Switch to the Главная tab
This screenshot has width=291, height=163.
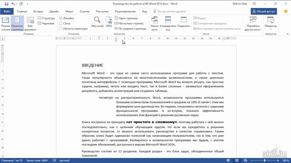coord(22,11)
